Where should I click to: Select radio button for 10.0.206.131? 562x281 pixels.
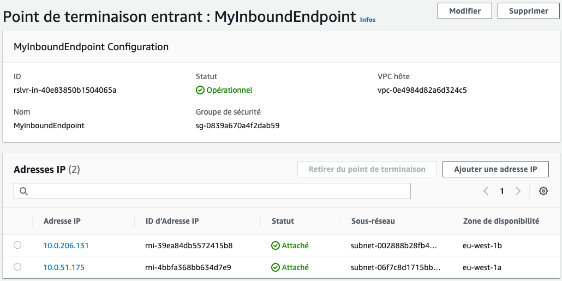(17, 246)
